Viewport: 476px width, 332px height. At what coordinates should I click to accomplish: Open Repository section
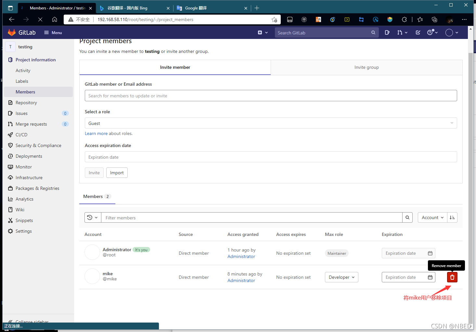click(x=26, y=103)
